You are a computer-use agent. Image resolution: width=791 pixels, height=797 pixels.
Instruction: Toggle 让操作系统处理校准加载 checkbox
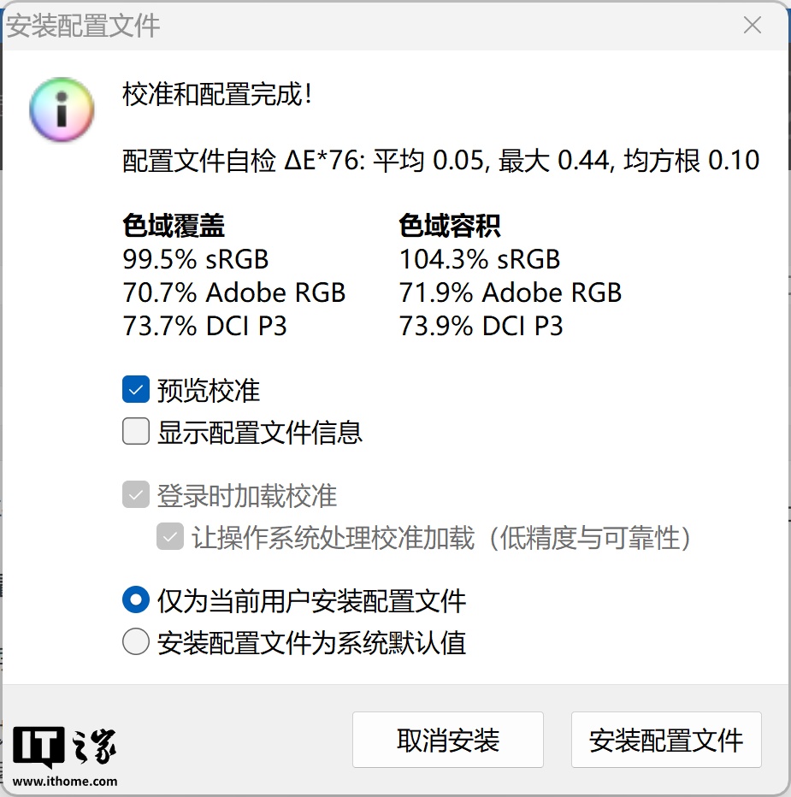170,536
